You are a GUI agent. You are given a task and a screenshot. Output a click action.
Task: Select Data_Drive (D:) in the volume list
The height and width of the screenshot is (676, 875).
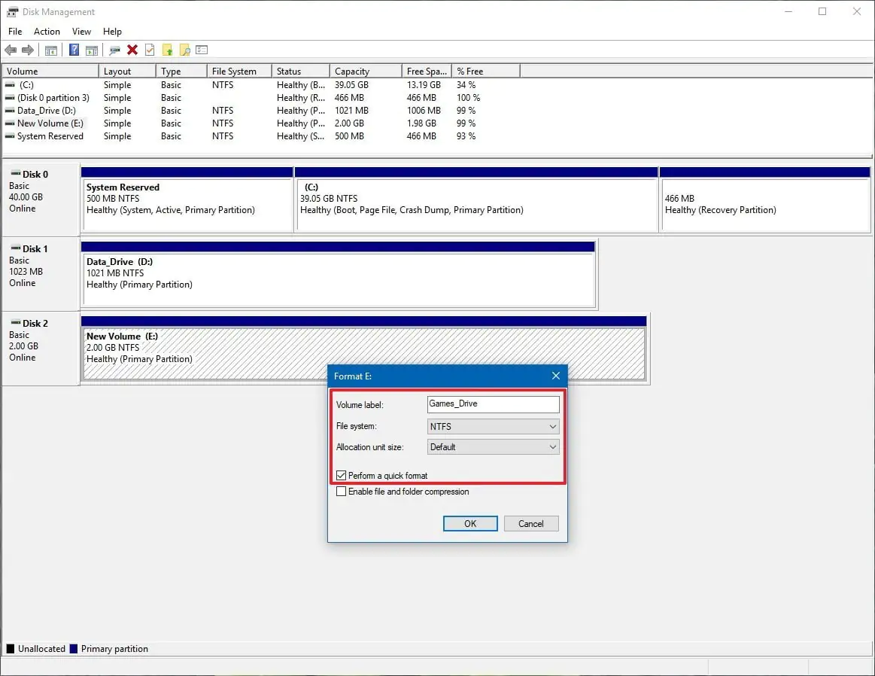tap(46, 111)
